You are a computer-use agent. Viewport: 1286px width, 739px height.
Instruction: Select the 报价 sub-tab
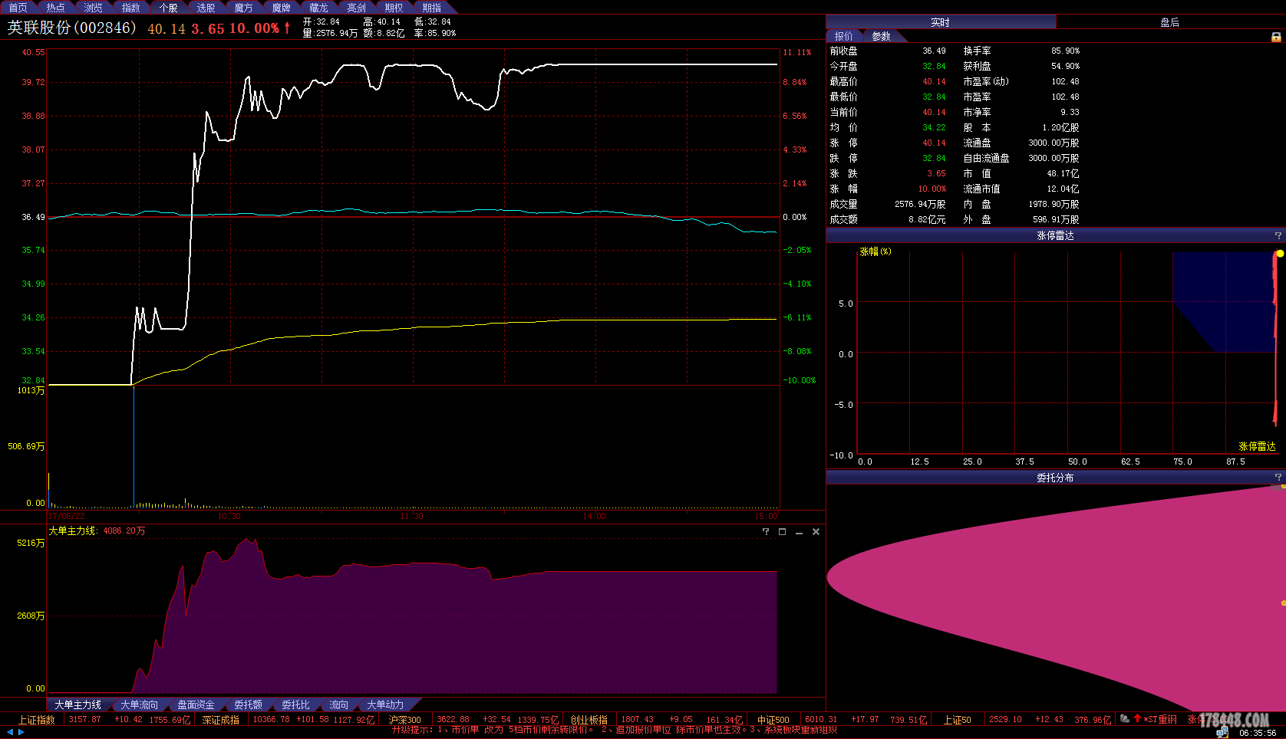point(843,36)
